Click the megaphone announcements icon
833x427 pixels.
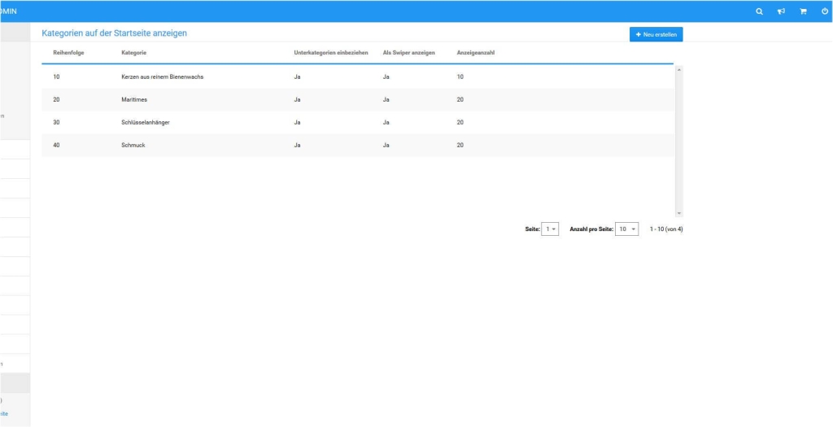(x=781, y=11)
